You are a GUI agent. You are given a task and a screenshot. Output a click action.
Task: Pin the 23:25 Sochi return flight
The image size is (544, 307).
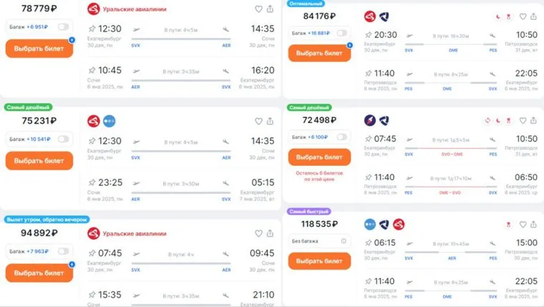[90, 183]
